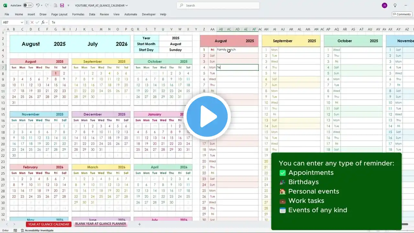Switch to the Page Layout tab

point(60,14)
